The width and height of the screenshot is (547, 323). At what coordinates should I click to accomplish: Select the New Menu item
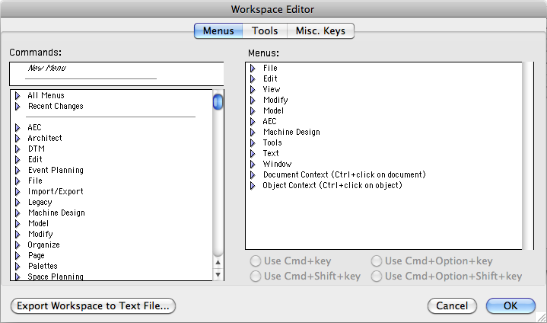47,69
